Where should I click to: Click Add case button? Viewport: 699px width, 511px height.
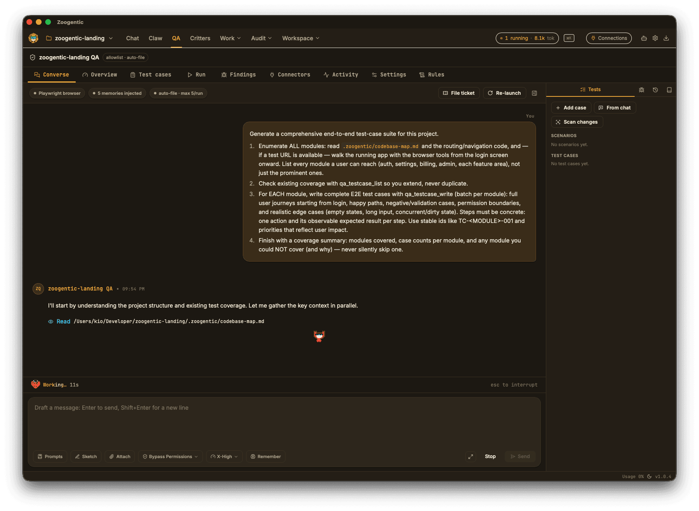tap(571, 108)
